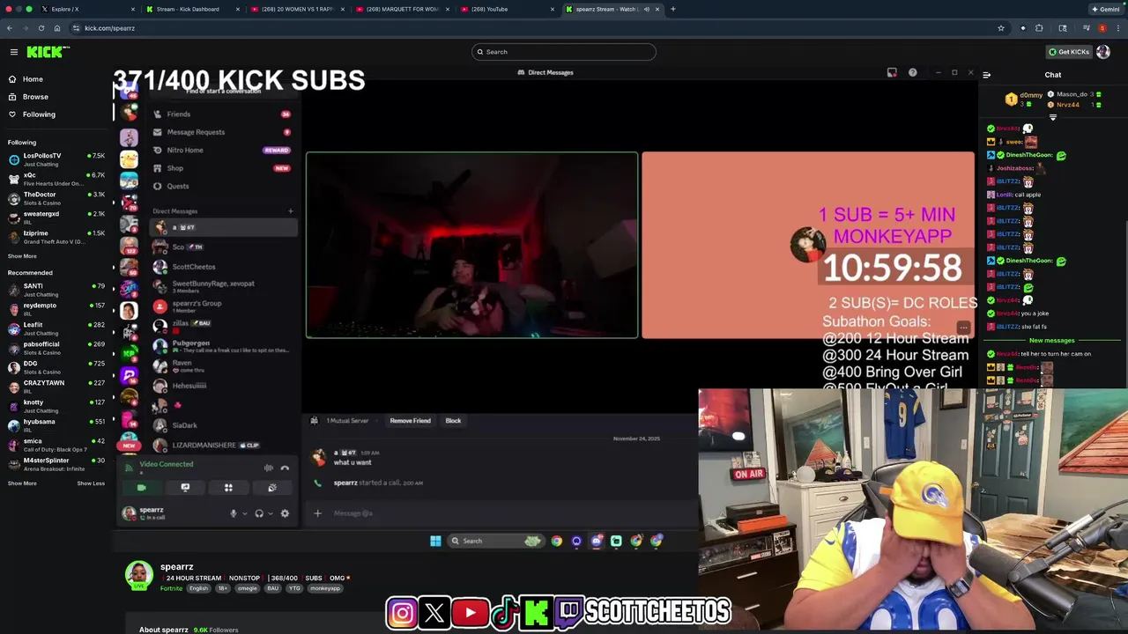
Task: Expand Following list with Show More
Action: (22, 256)
